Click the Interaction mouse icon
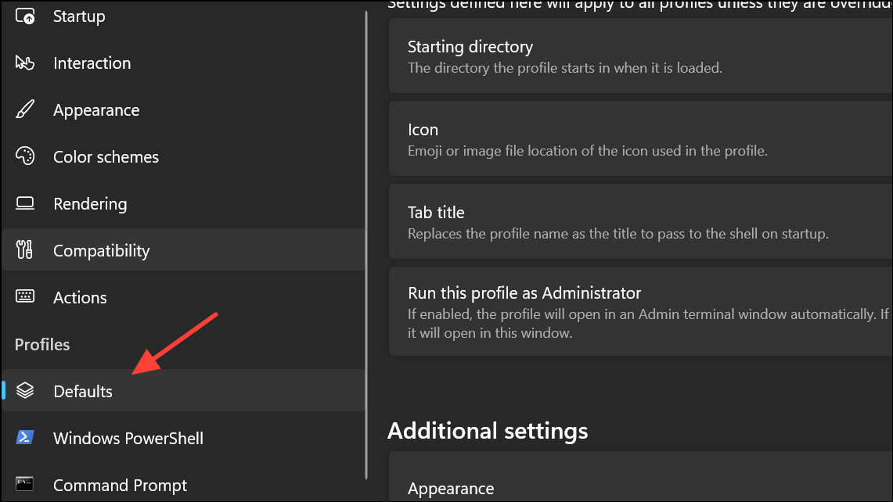This screenshot has width=893, height=502. tap(25, 63)
